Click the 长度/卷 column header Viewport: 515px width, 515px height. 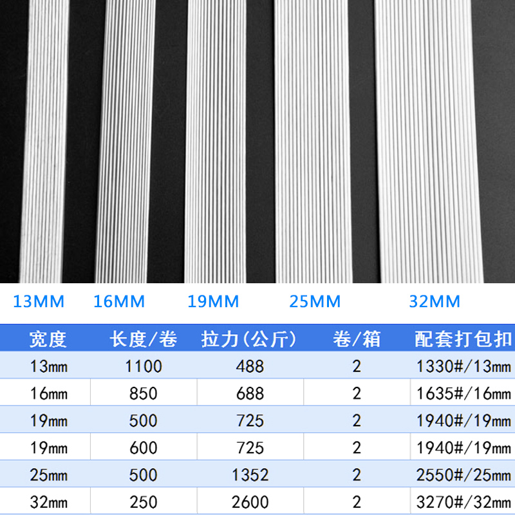pos(143,339)
